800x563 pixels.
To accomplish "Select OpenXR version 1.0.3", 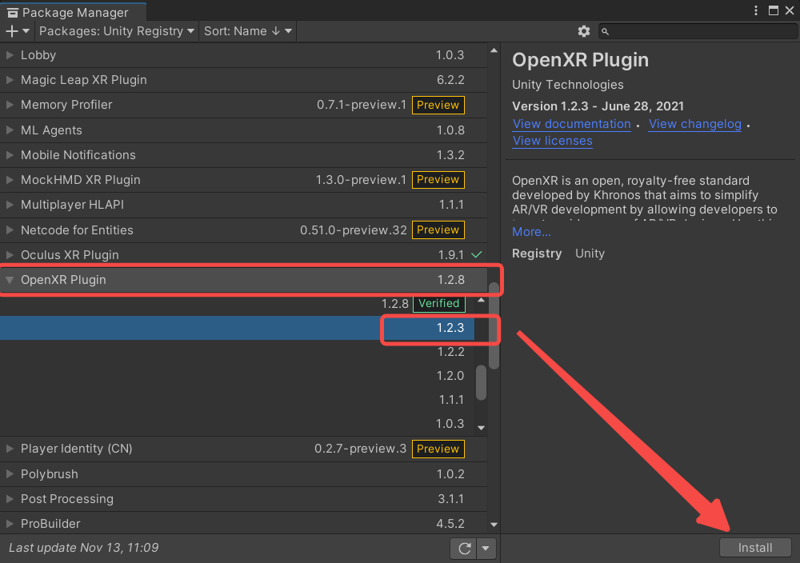I will tap(238, 424).
